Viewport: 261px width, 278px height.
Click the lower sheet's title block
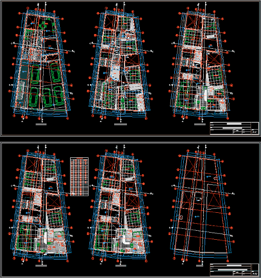tap(234, 269)
